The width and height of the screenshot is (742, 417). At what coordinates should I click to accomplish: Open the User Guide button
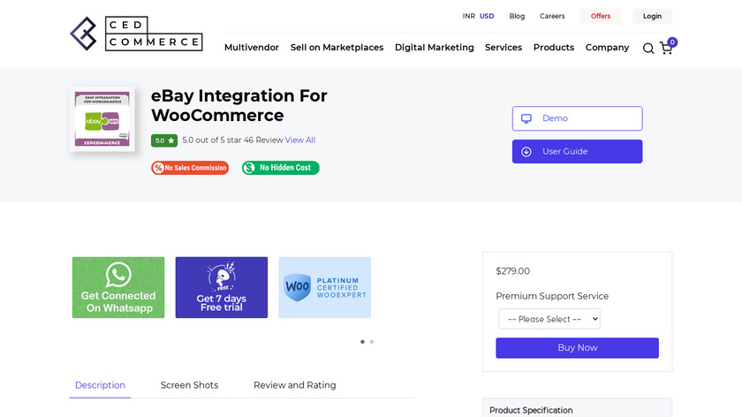click(x=577, y=152)
